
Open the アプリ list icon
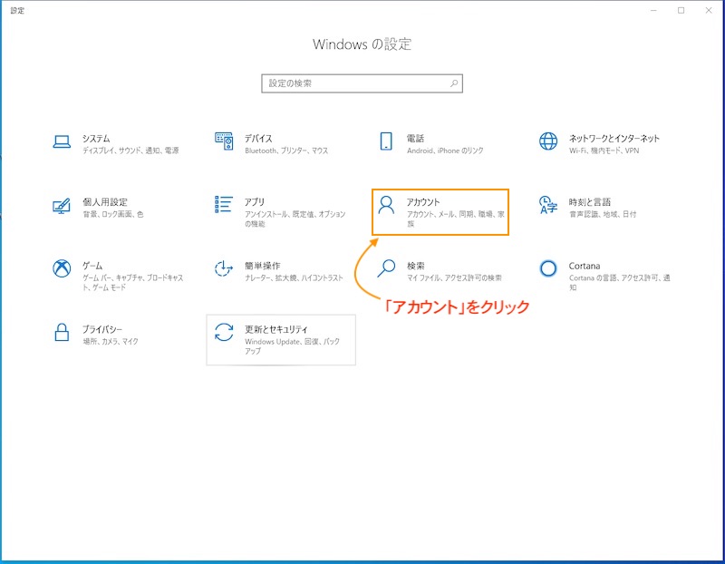(224, 205)
